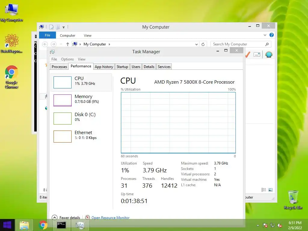Screen dimensions: 308x231
Task: Switch to Command Prompt taskbar item
Action: click(61, 225)
